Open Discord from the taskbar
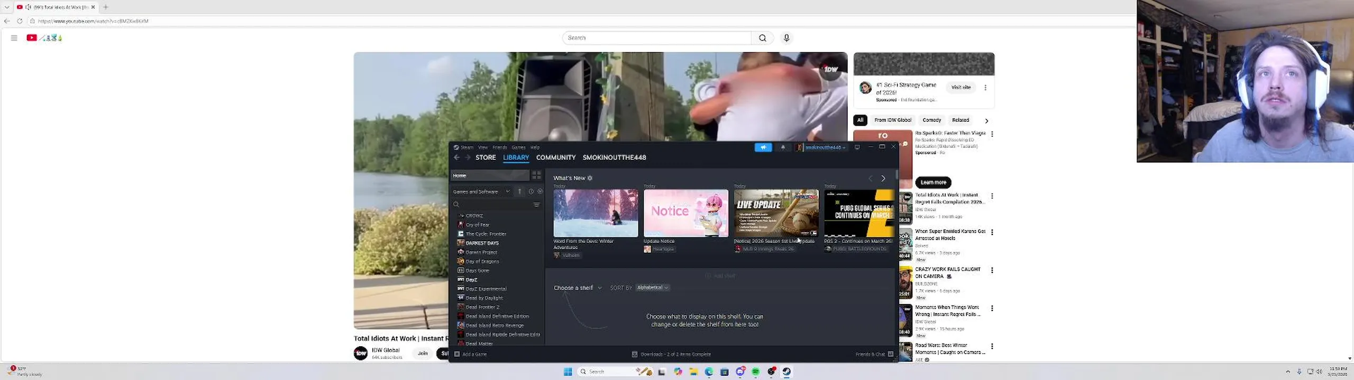This screenshot has width=1354, height=380. pos(740,372)
